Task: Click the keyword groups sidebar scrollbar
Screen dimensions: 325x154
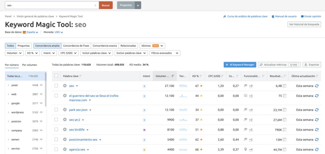Action: (46, 89)
